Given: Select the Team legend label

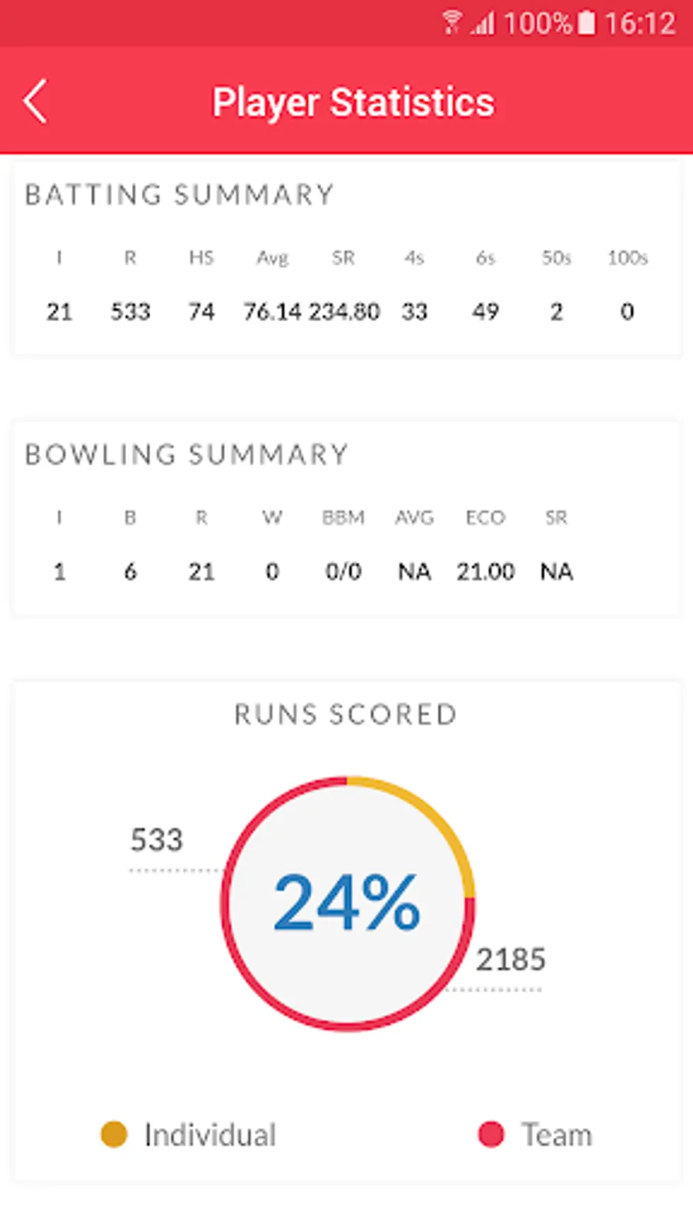Looking at the screenshot, I should point(557,1135).
